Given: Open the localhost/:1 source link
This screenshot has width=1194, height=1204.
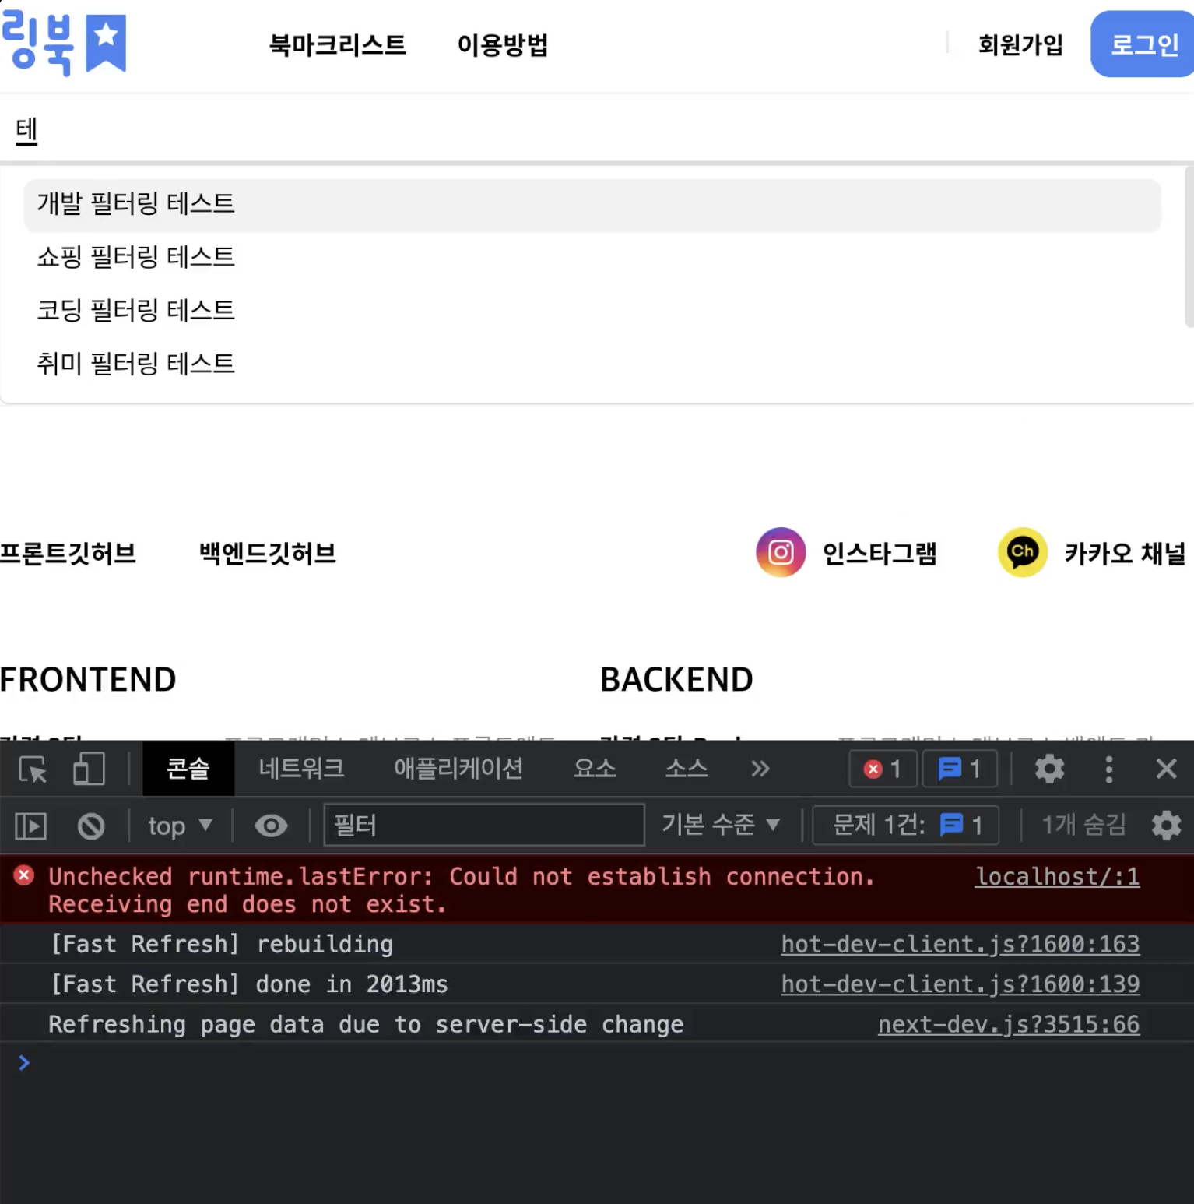Looking at the screenshot, I should pyautogui.click(x=1057, y=877).
